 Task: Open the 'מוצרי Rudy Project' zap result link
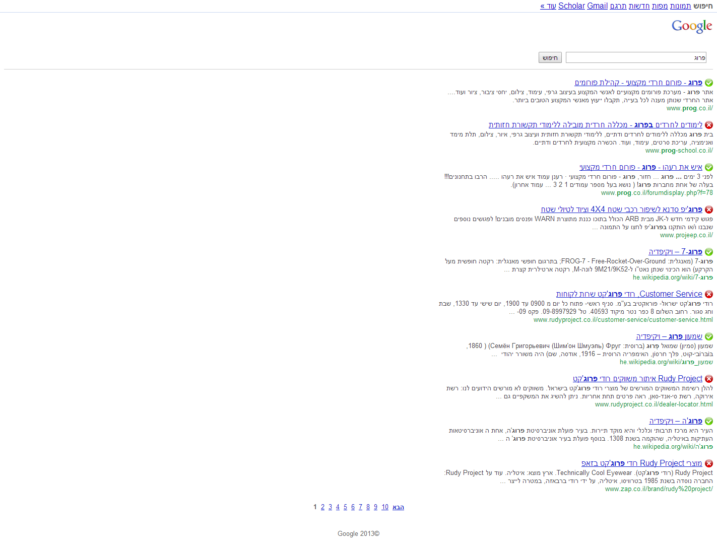click(x=642, y=463)
